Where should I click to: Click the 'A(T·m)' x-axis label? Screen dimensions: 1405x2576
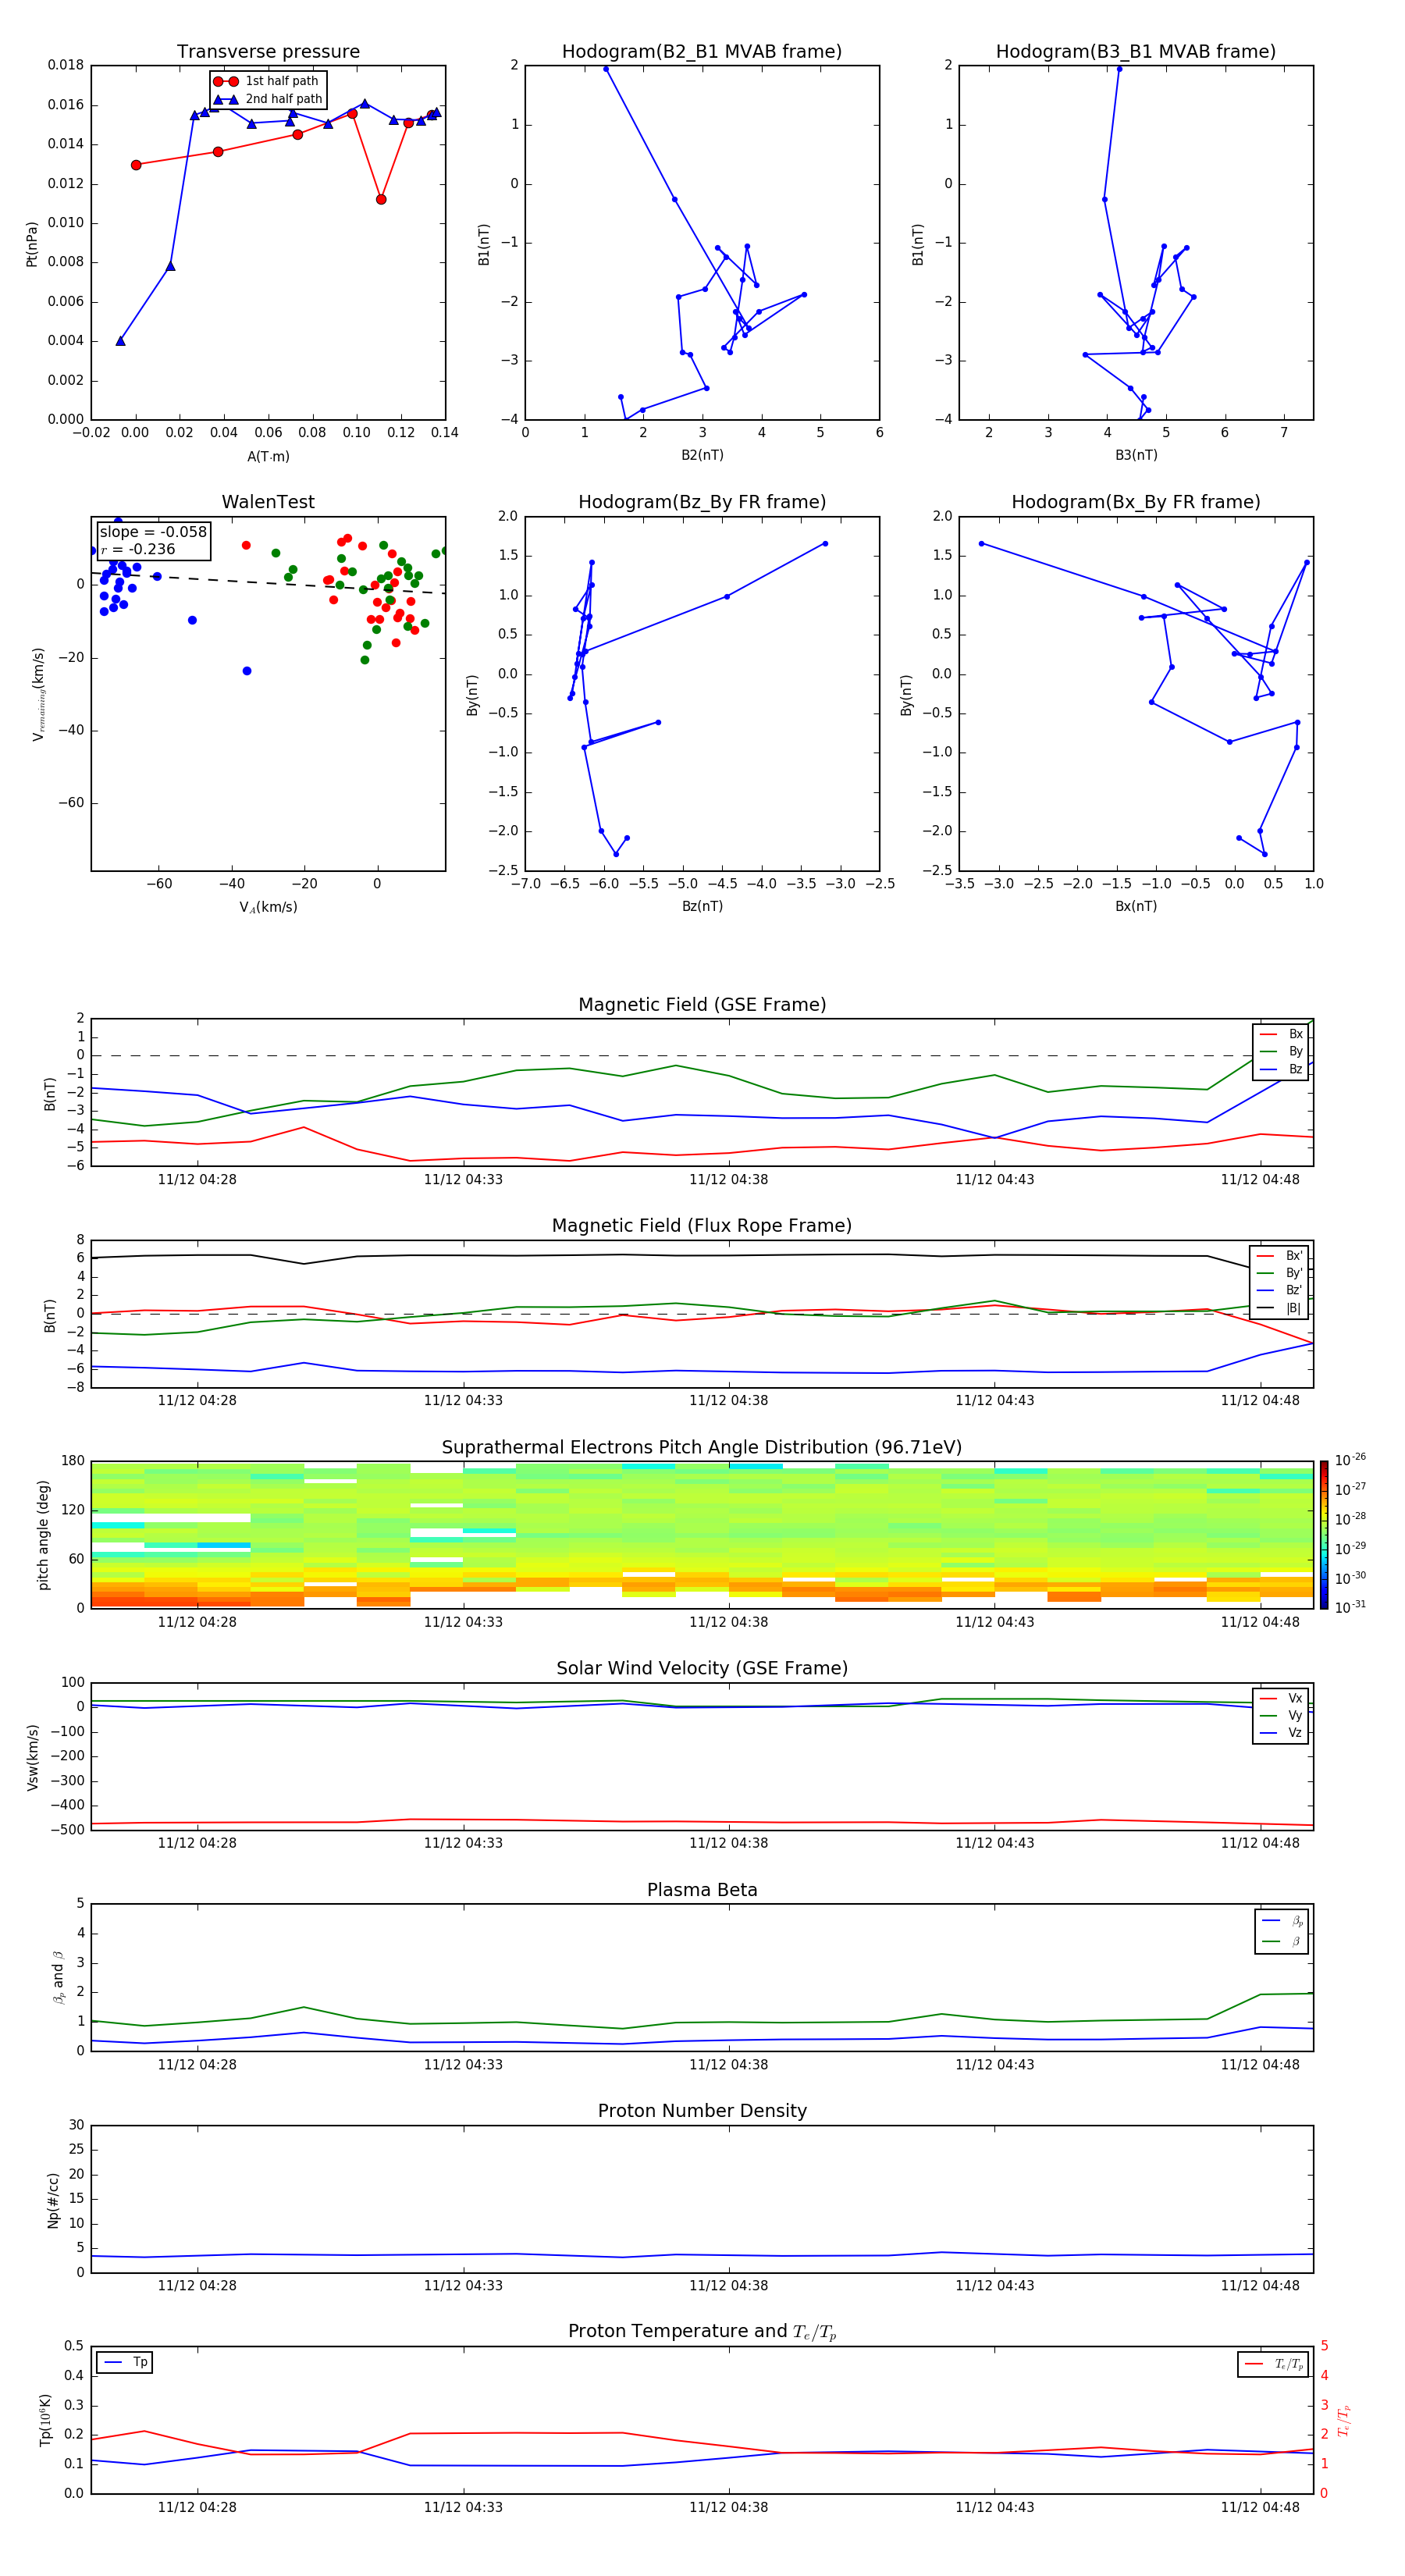tap(268, 457)
